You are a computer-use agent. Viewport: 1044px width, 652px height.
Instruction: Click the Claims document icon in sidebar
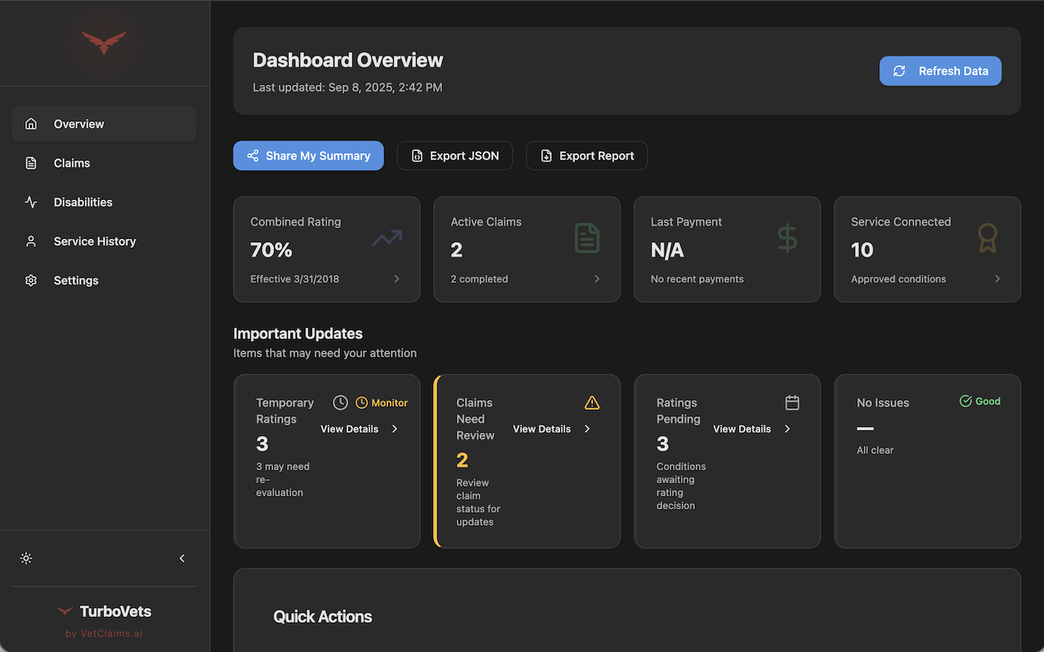click(x=31, y=163)
